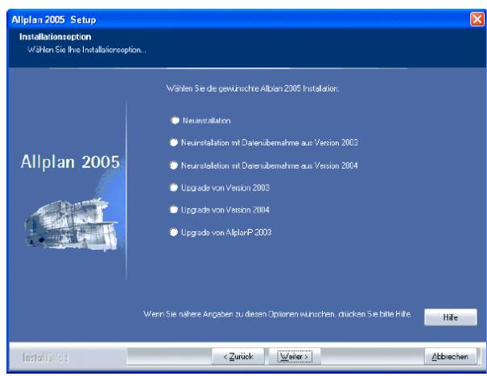Go back with the Zurück button
Screen dimensions: 487x376
(x=238, y=357)
